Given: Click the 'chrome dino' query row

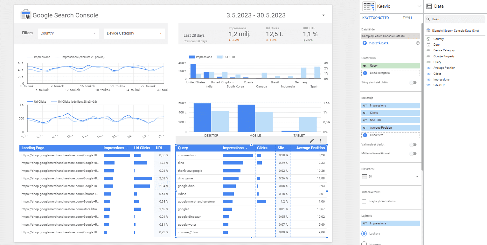Looking at the screenshot, I should tap(251, 155).
